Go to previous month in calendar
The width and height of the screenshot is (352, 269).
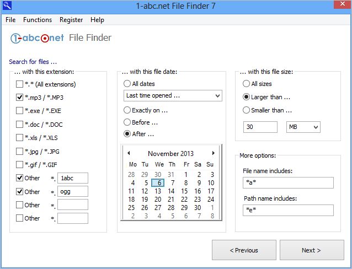point(129,153)
